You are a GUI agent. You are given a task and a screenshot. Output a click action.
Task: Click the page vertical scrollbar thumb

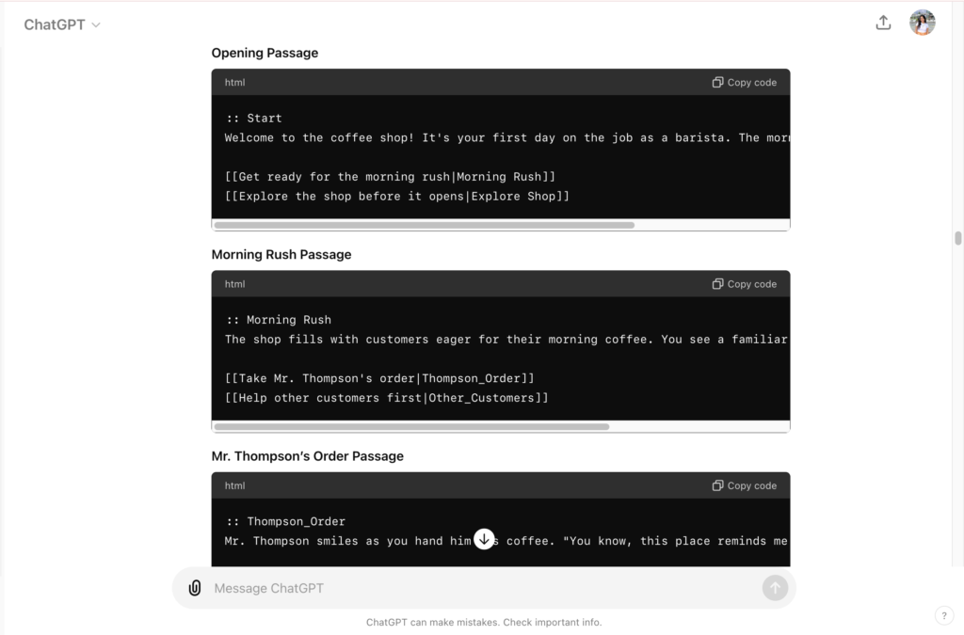958,238
